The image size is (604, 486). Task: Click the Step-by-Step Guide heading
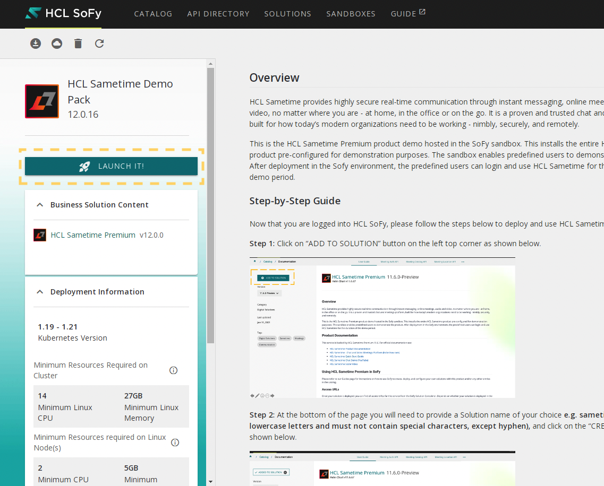[x=295, y=201]
